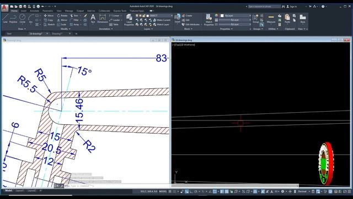The height and width of the screenshot is (199, 353).
Task: Activate the Scale command
Action: click(x=62, y=24)
